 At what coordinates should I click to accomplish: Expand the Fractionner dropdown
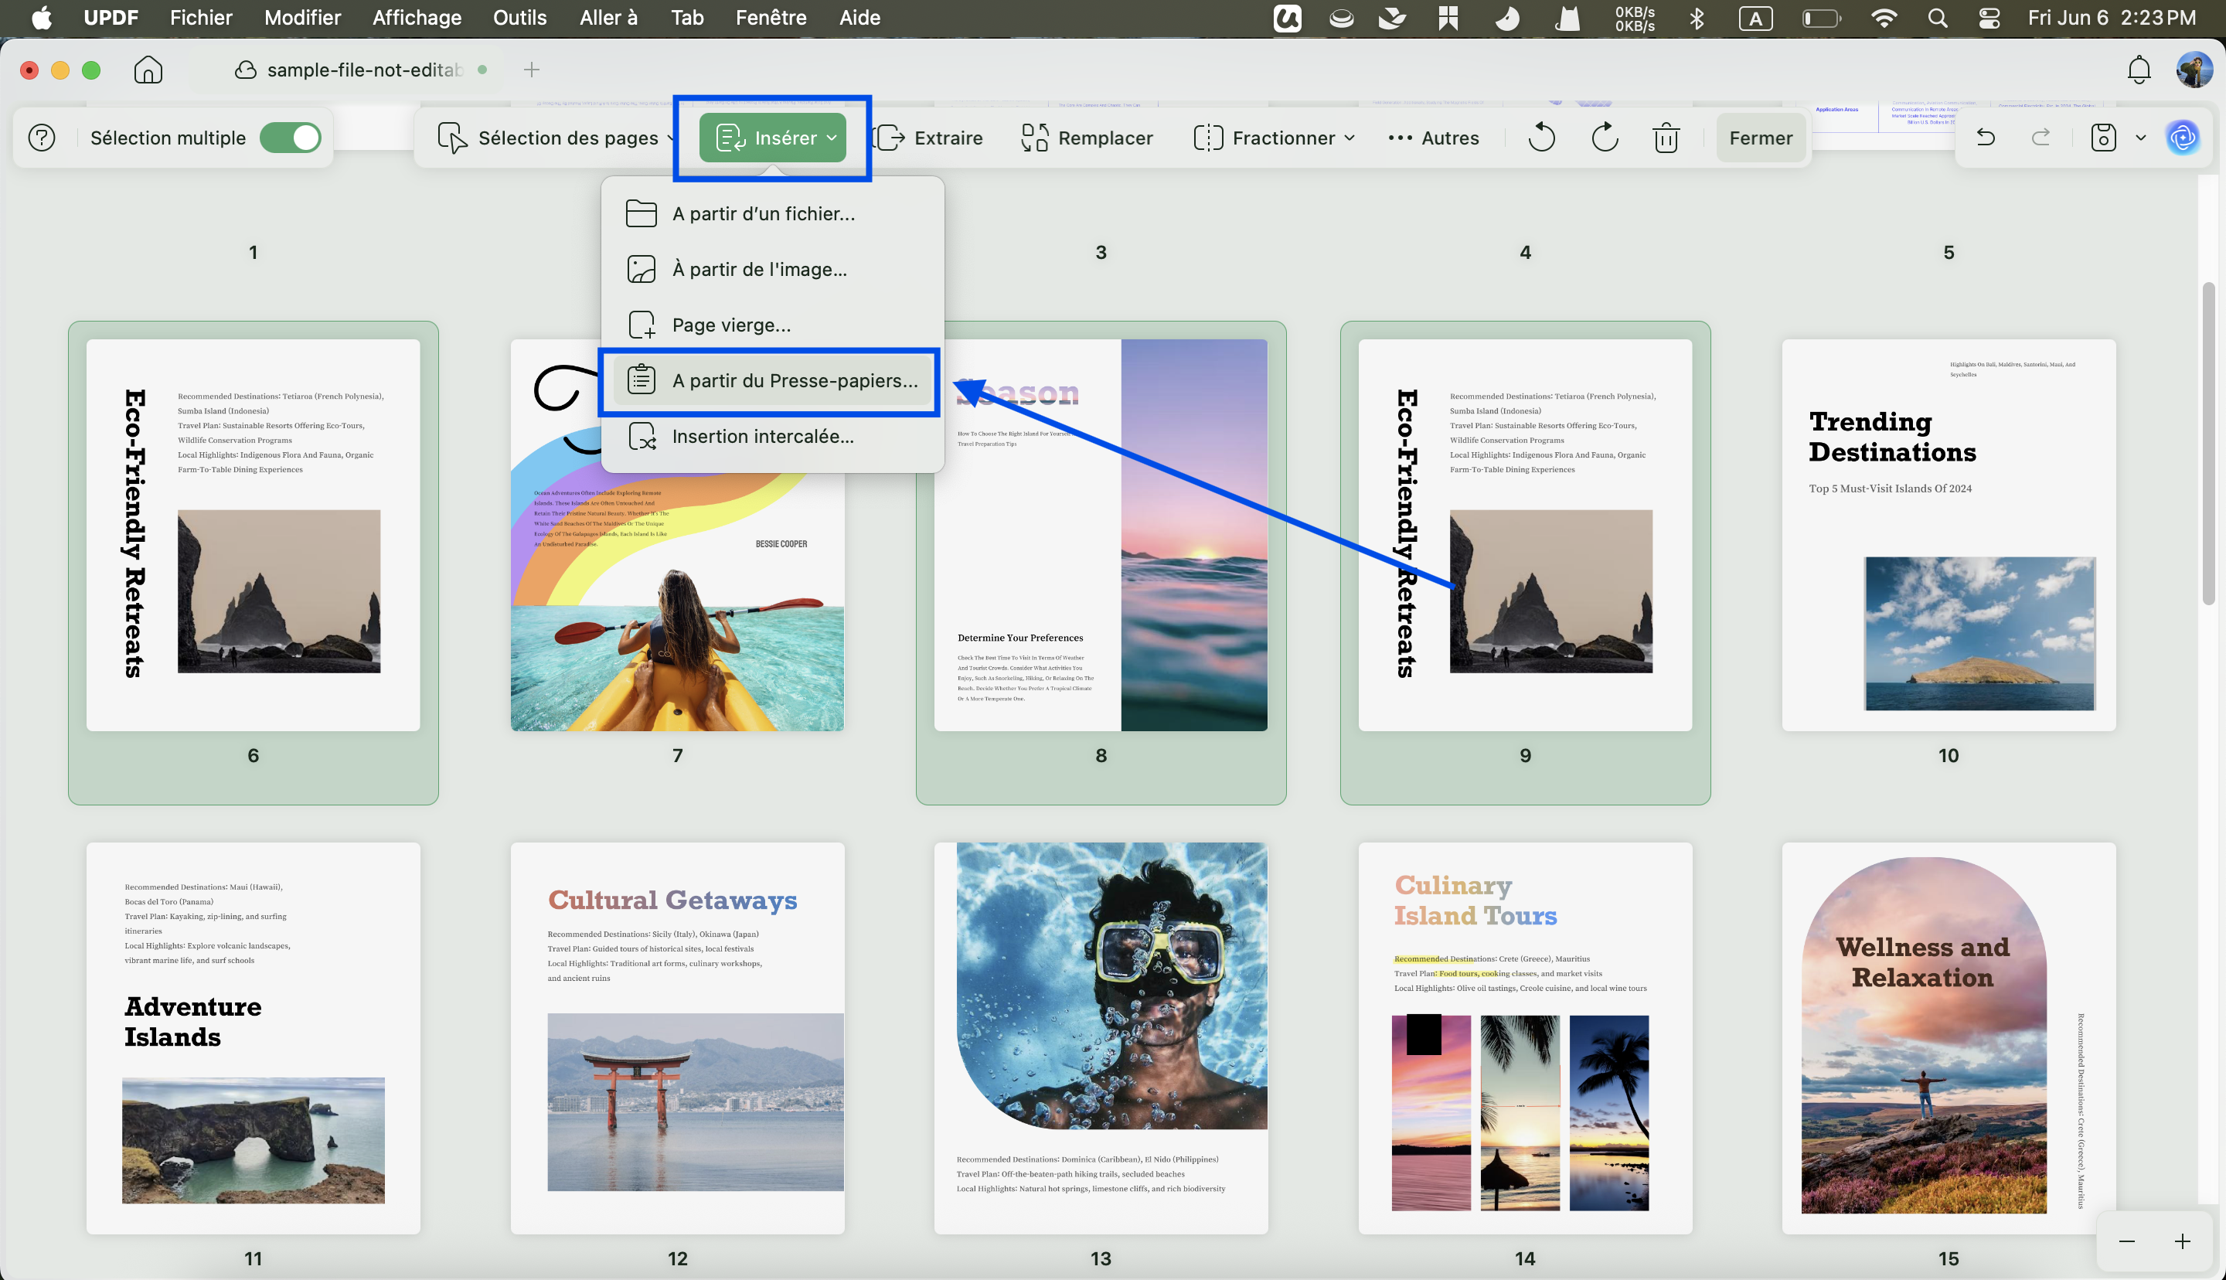click(1275, 138)
